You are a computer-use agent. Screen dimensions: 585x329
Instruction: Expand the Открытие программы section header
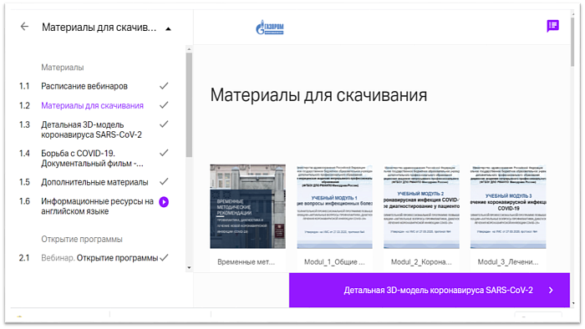pyautogui.click(x=82, y=239)
